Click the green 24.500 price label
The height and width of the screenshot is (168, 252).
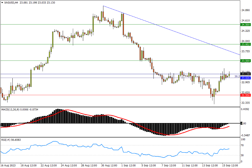point(245,24)
